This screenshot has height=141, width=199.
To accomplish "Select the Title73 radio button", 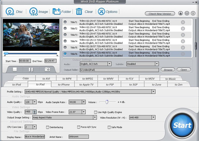I will 65,35.
